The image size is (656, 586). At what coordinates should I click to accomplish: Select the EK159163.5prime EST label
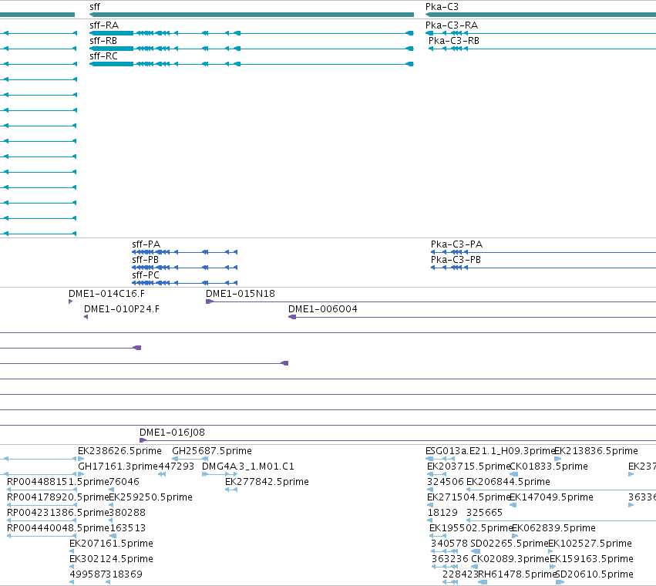(591, 559)
